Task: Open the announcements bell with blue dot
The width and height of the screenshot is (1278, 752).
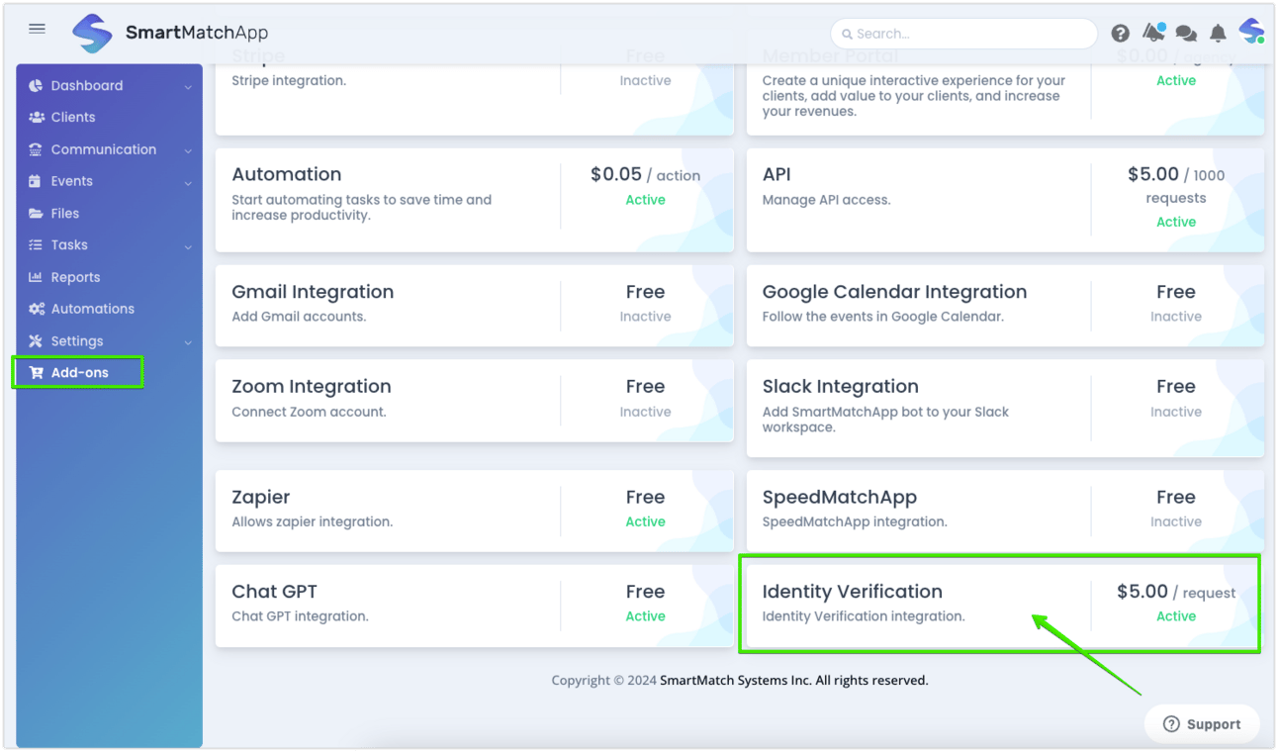Action: pyautogui.click(x=1153, y=33)
